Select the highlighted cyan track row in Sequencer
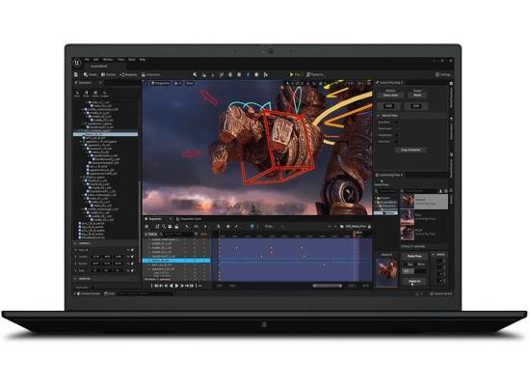The width and height of the screenshot is (530, 386). (176, 261)
